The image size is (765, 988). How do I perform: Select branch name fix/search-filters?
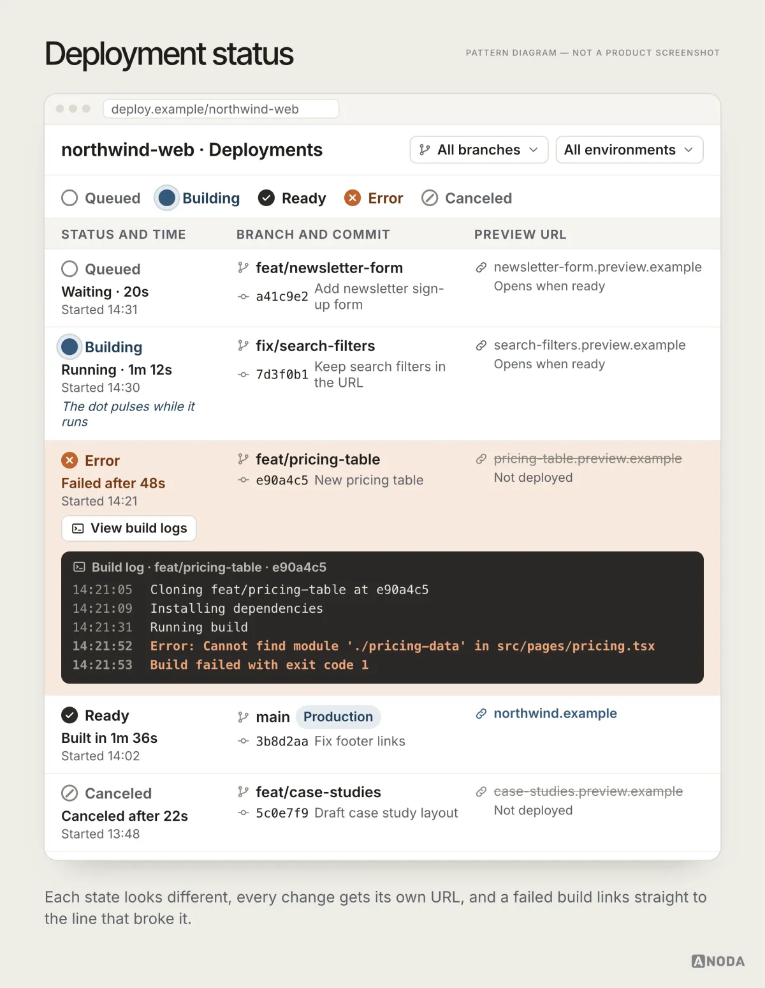coord(316,346)
